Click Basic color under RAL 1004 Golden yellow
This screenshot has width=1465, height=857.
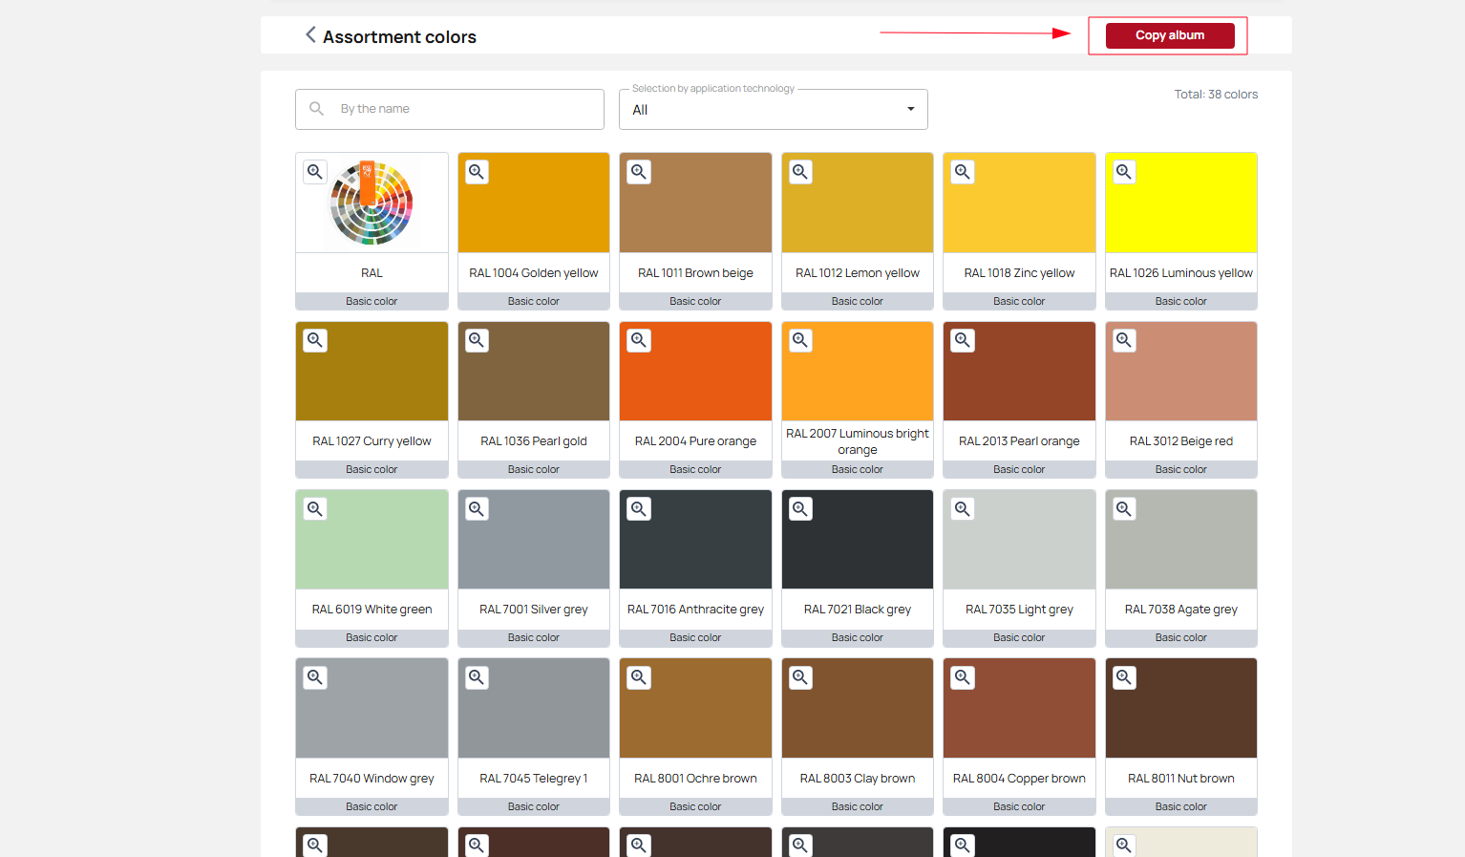[x=534, y=301]
